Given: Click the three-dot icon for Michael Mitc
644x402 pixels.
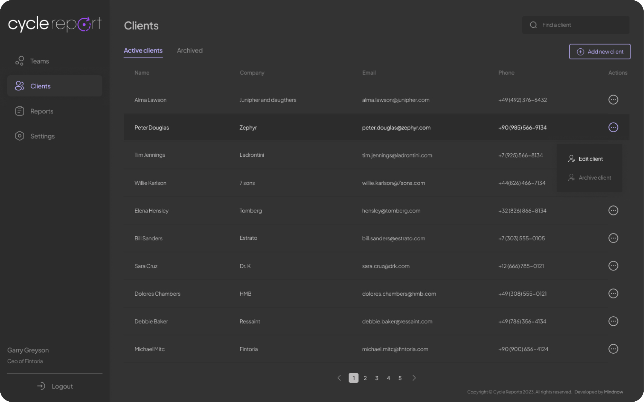Looking at the screenshot, I should coord(613,349).
